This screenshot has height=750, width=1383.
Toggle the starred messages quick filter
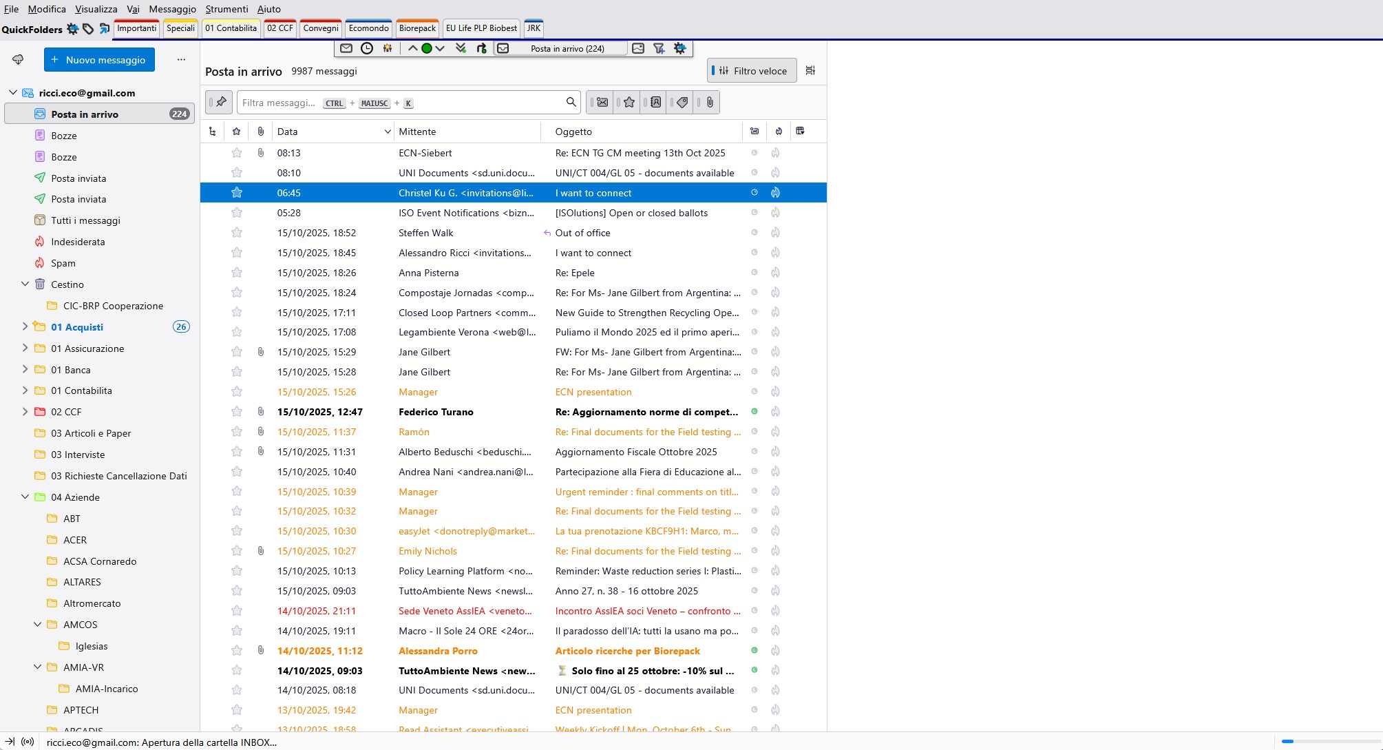coord(629,103)
